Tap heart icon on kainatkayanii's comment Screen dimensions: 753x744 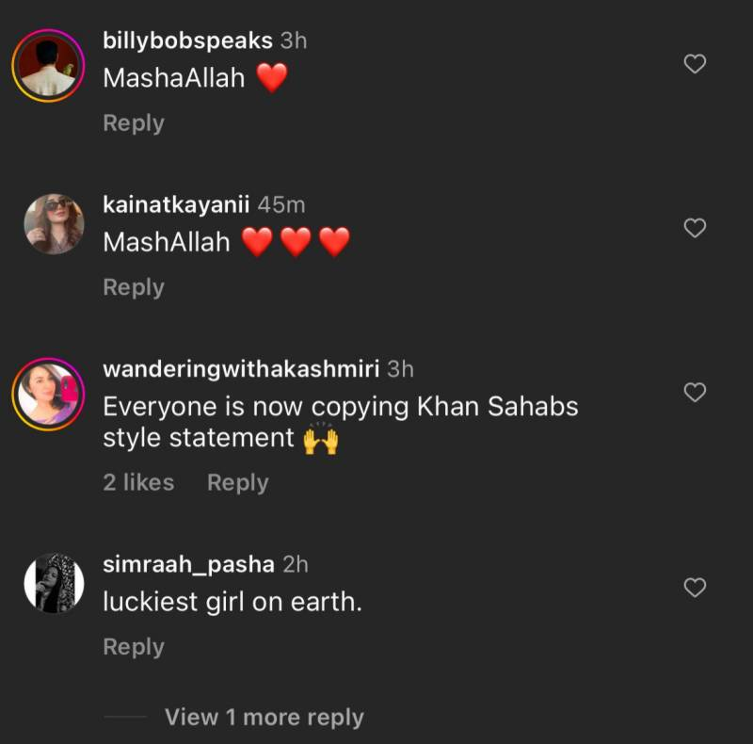coord(695,228)
